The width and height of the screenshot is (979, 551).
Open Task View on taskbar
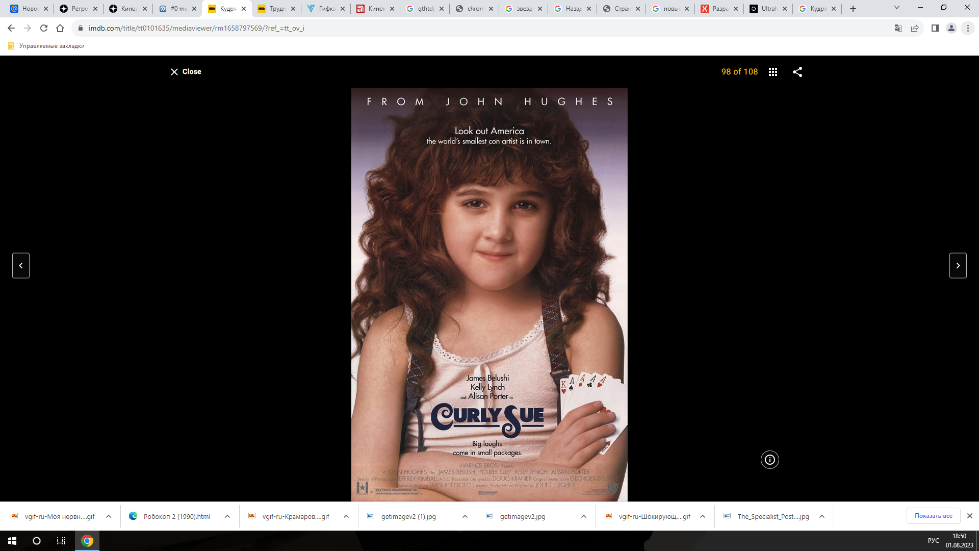(61, 541)
